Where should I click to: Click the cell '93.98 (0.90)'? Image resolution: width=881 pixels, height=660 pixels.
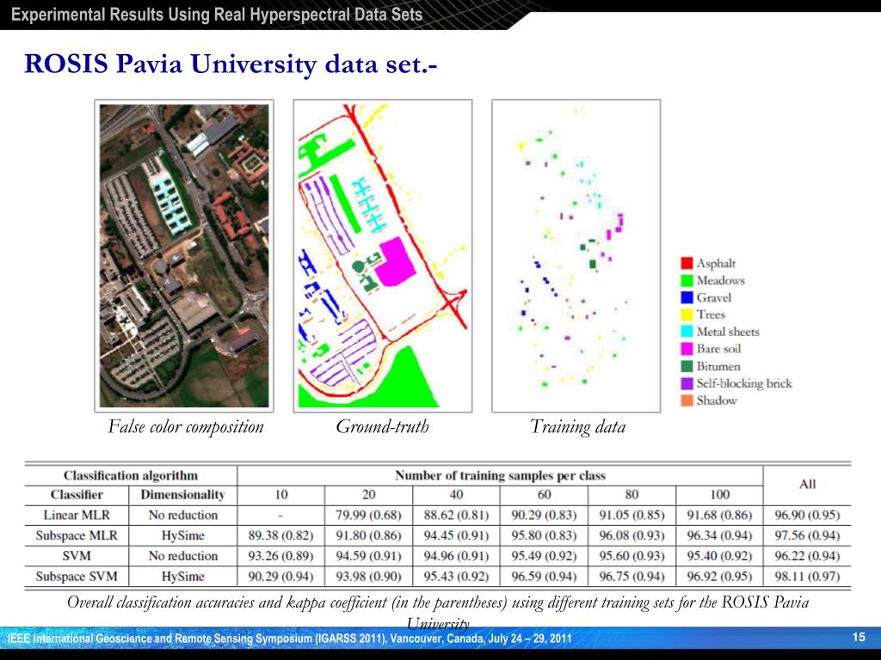(368, 577)
